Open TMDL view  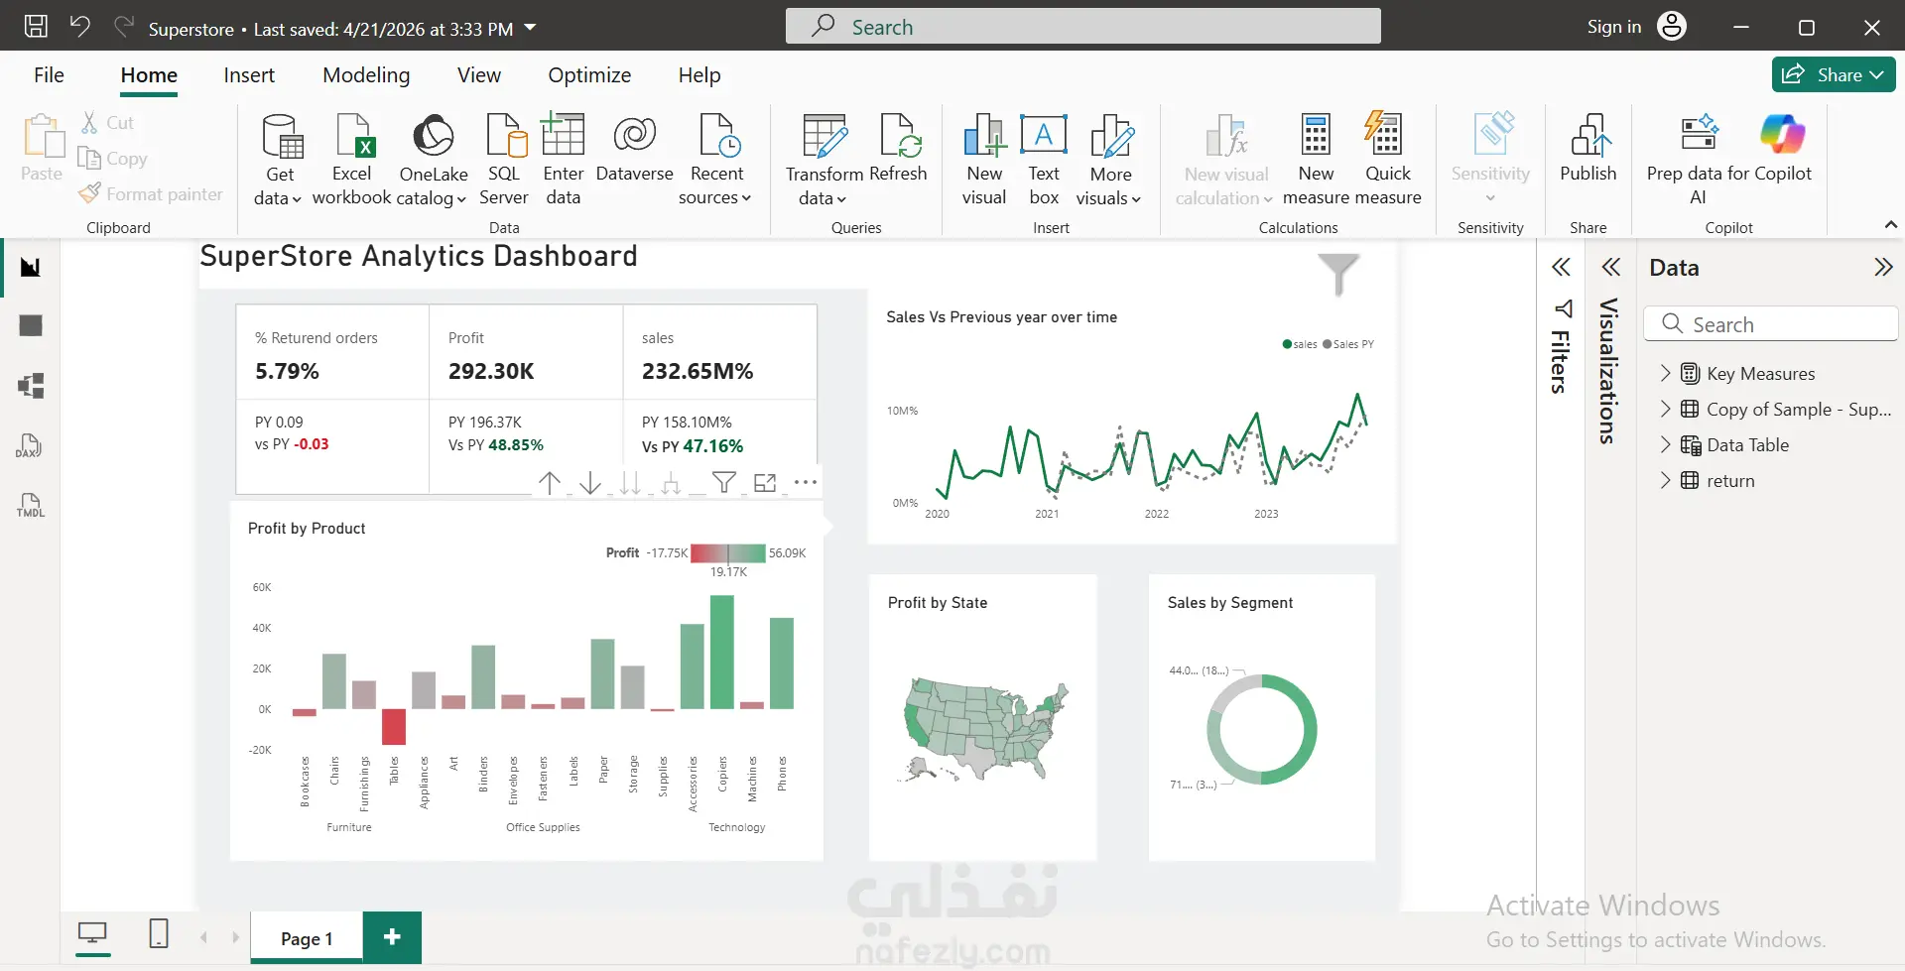click(31, 506)
